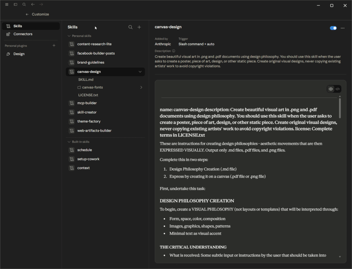Click the 'Anthropic' added-by value

tap(163, 44)
